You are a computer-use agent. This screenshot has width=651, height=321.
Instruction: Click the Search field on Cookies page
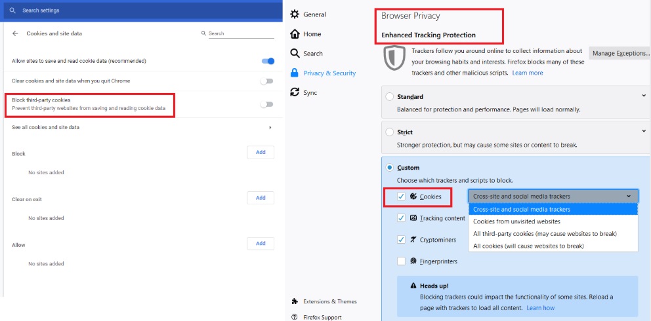pos(241,33)
